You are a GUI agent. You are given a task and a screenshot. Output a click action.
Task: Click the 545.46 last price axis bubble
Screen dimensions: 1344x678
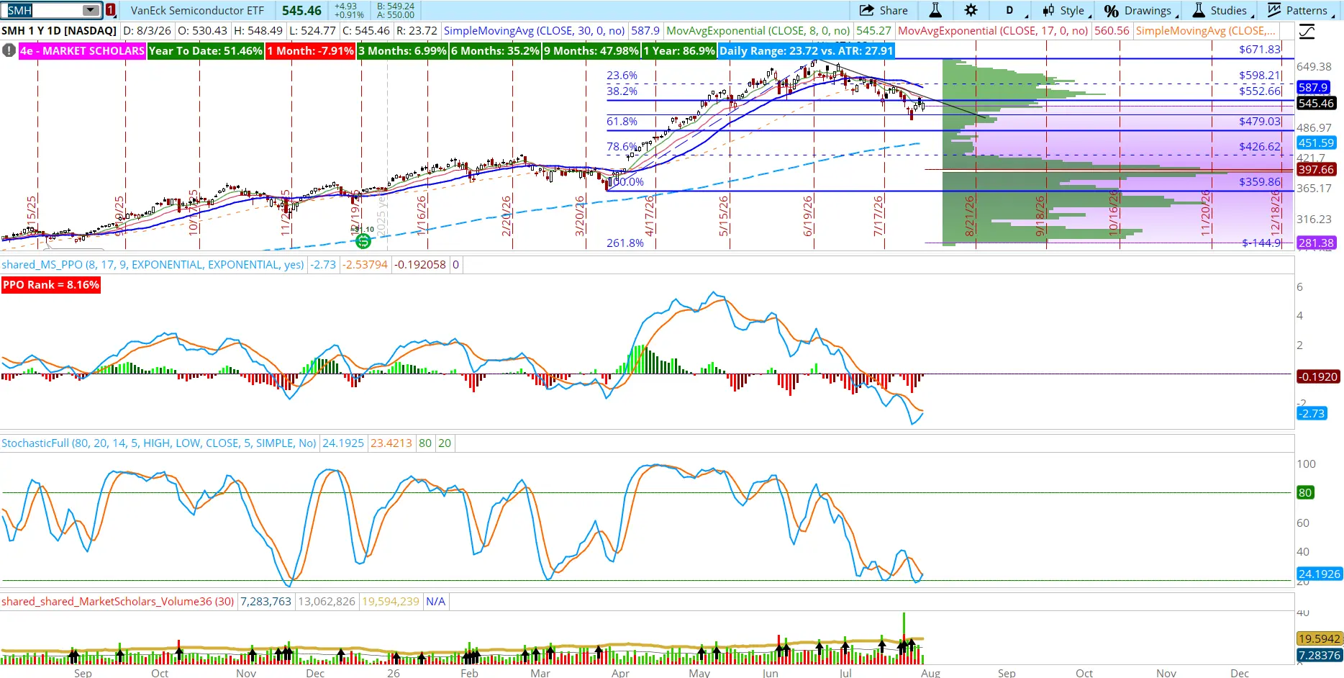click(1317, 103)
